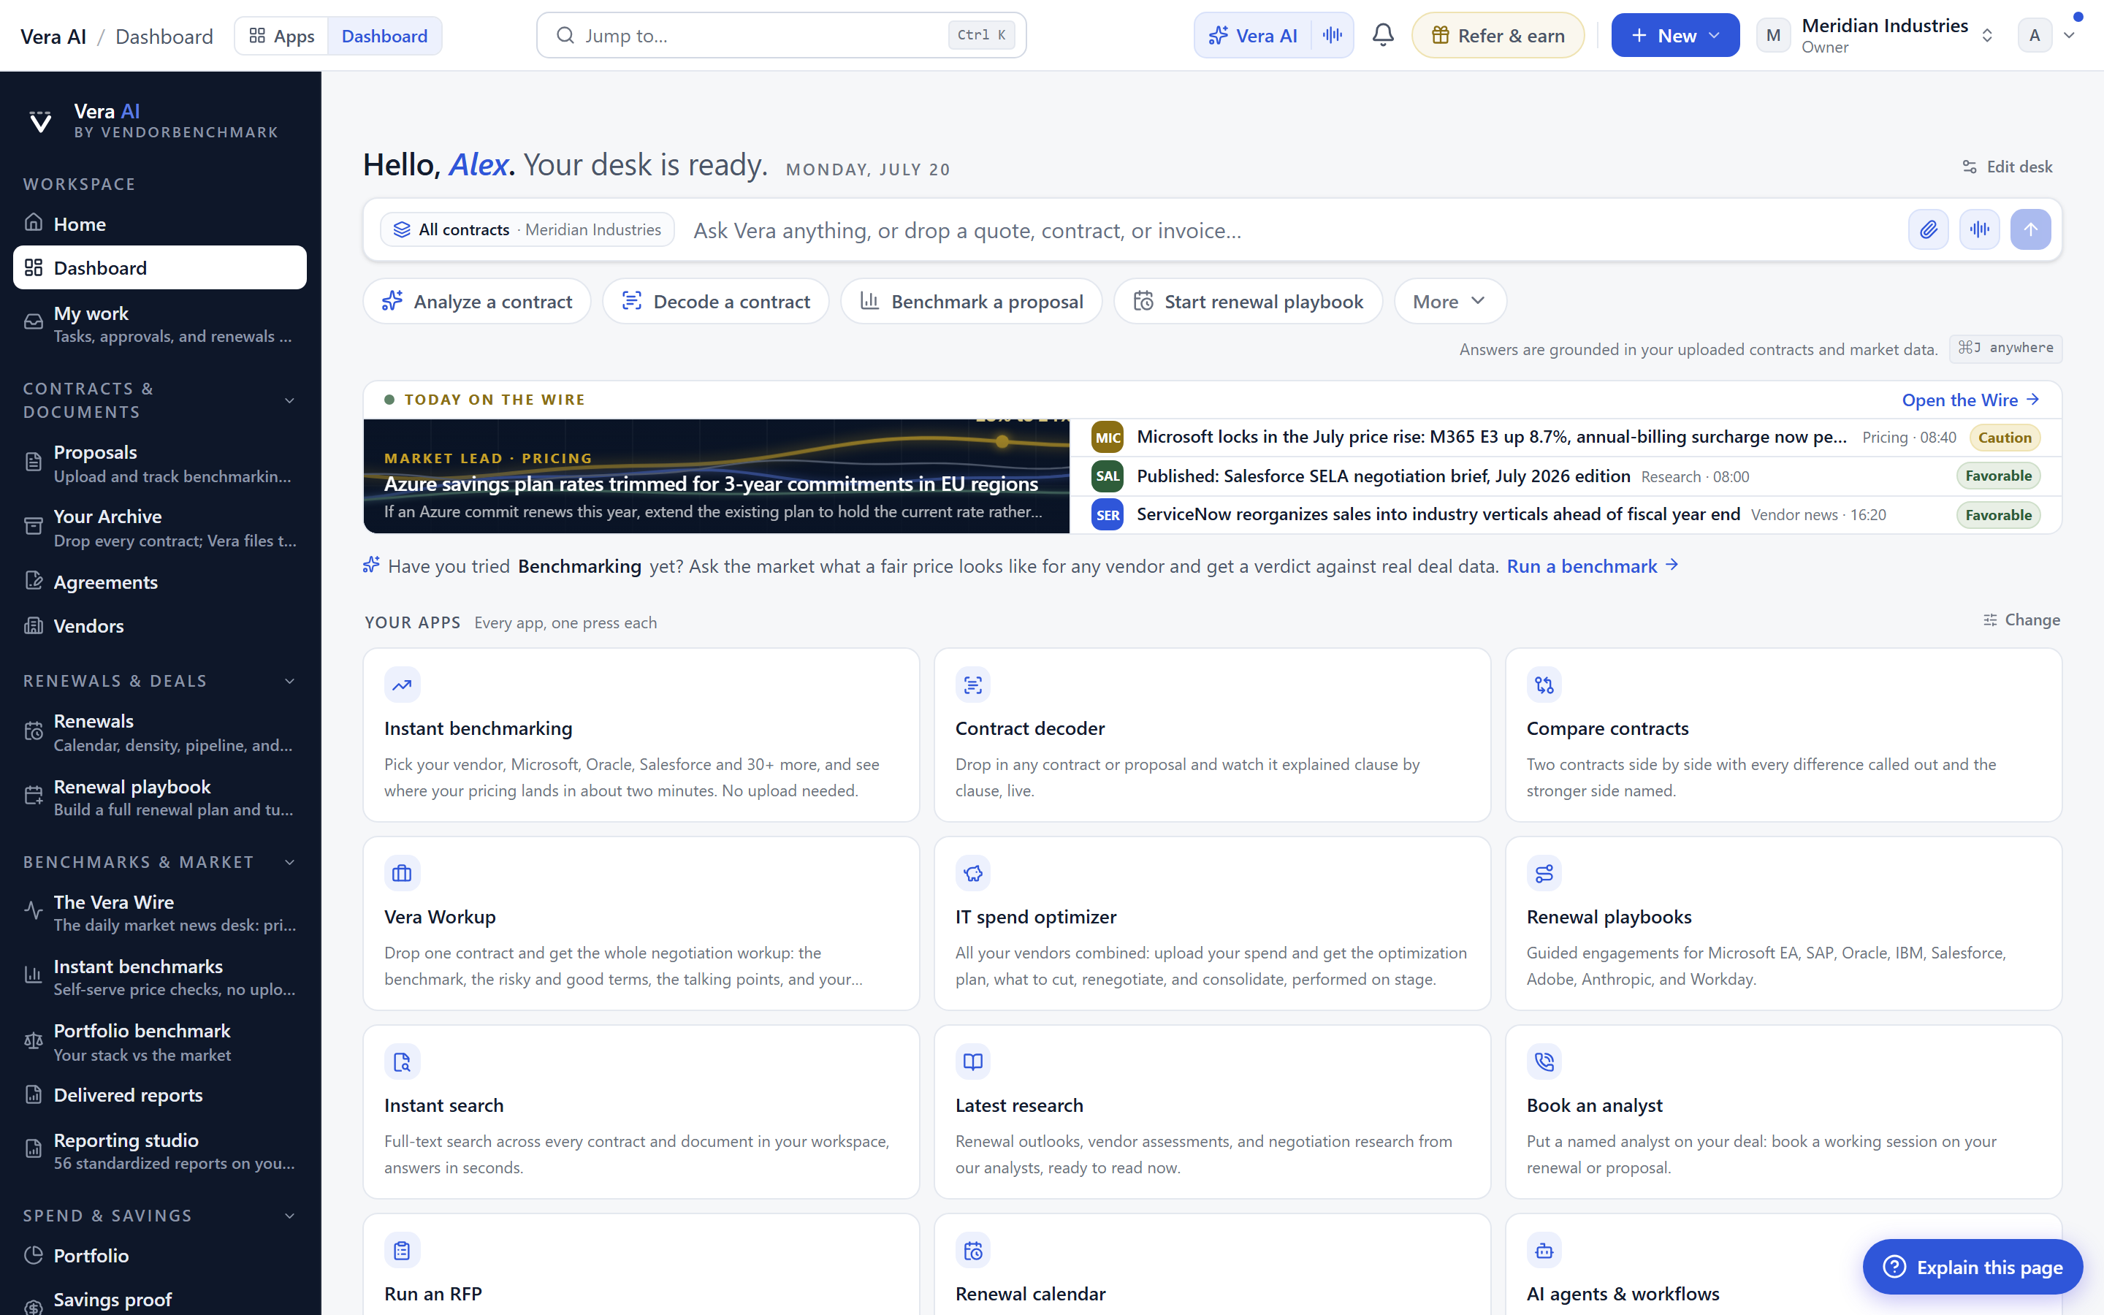Open the Wire link
2104x1315 pixels.
point(1970,400)
